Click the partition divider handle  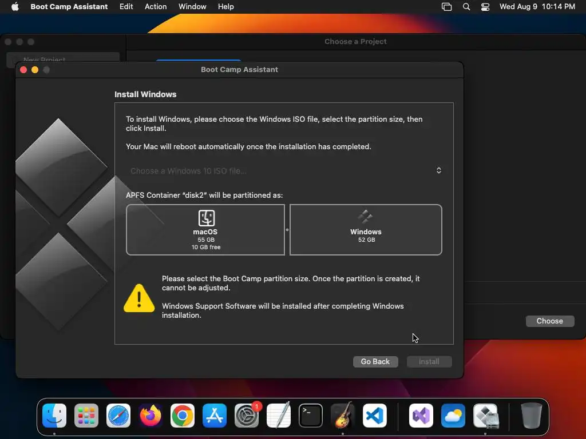(x=287, y=230)
